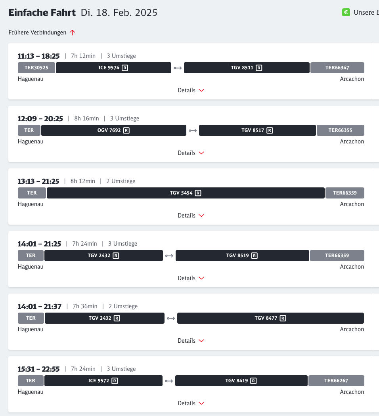Click the green euro icon at top right
This screenshot has height=416, width=379.
coord(346,13)
